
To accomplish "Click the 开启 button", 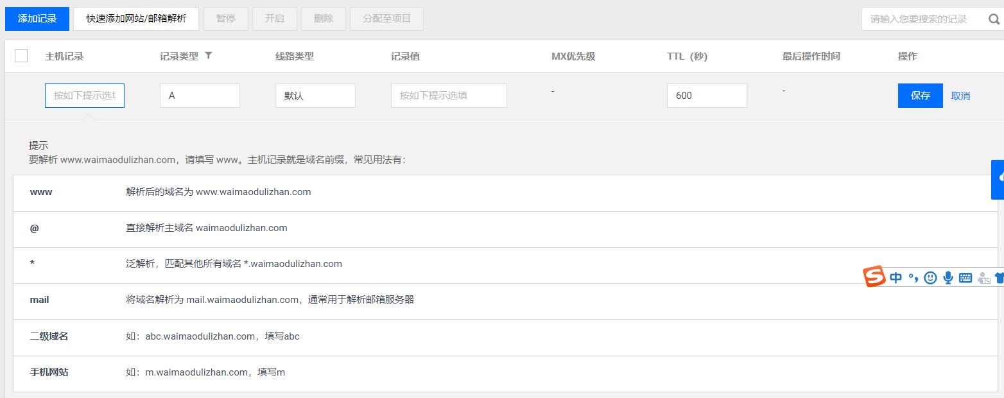I will coord(275,19).
